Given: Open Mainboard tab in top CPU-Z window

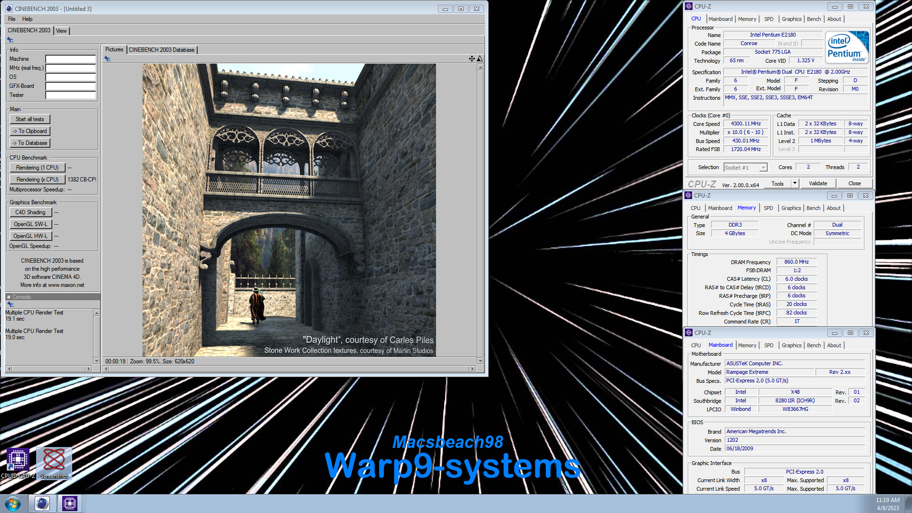Looking at the screenshot, I should pos(720,19).
